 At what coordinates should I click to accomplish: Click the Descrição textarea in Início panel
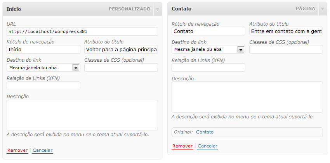(x=82, y=115)
